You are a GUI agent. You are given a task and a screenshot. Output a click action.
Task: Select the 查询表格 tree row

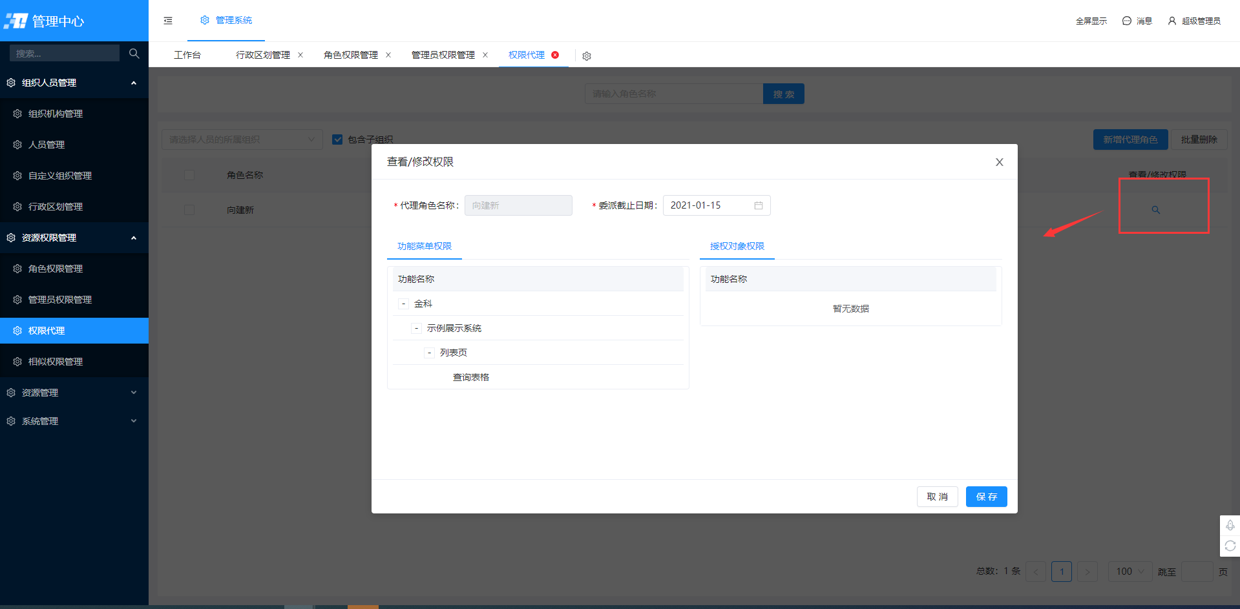538,377
